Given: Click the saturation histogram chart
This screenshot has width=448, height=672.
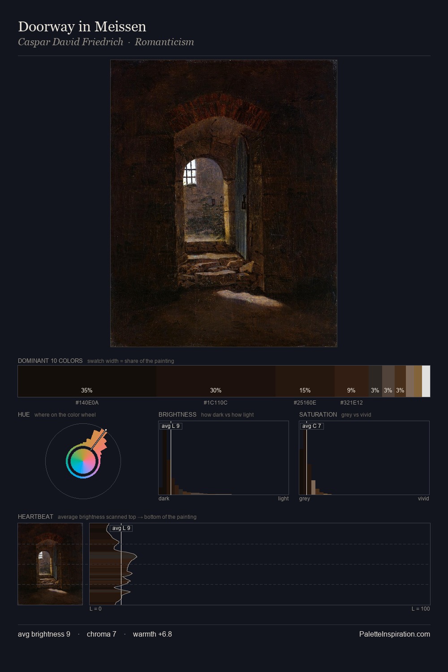Looking at the screenshot, I should click(x=364, y=458).
